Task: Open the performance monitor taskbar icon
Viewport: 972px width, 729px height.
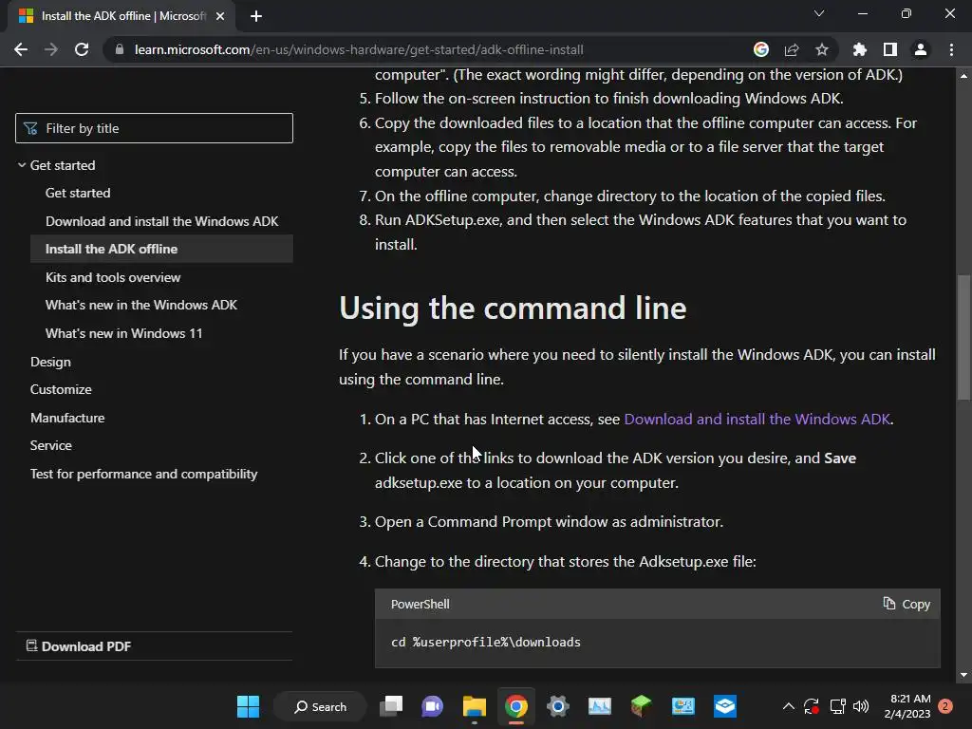Action: (600, 706)
